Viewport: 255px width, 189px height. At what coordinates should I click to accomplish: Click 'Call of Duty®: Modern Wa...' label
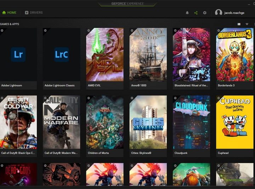click(x=61, y=153)
